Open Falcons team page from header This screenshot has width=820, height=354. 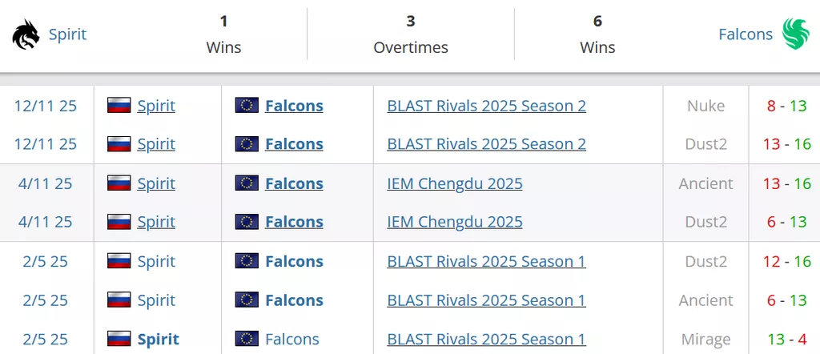[x=745, y=34]
